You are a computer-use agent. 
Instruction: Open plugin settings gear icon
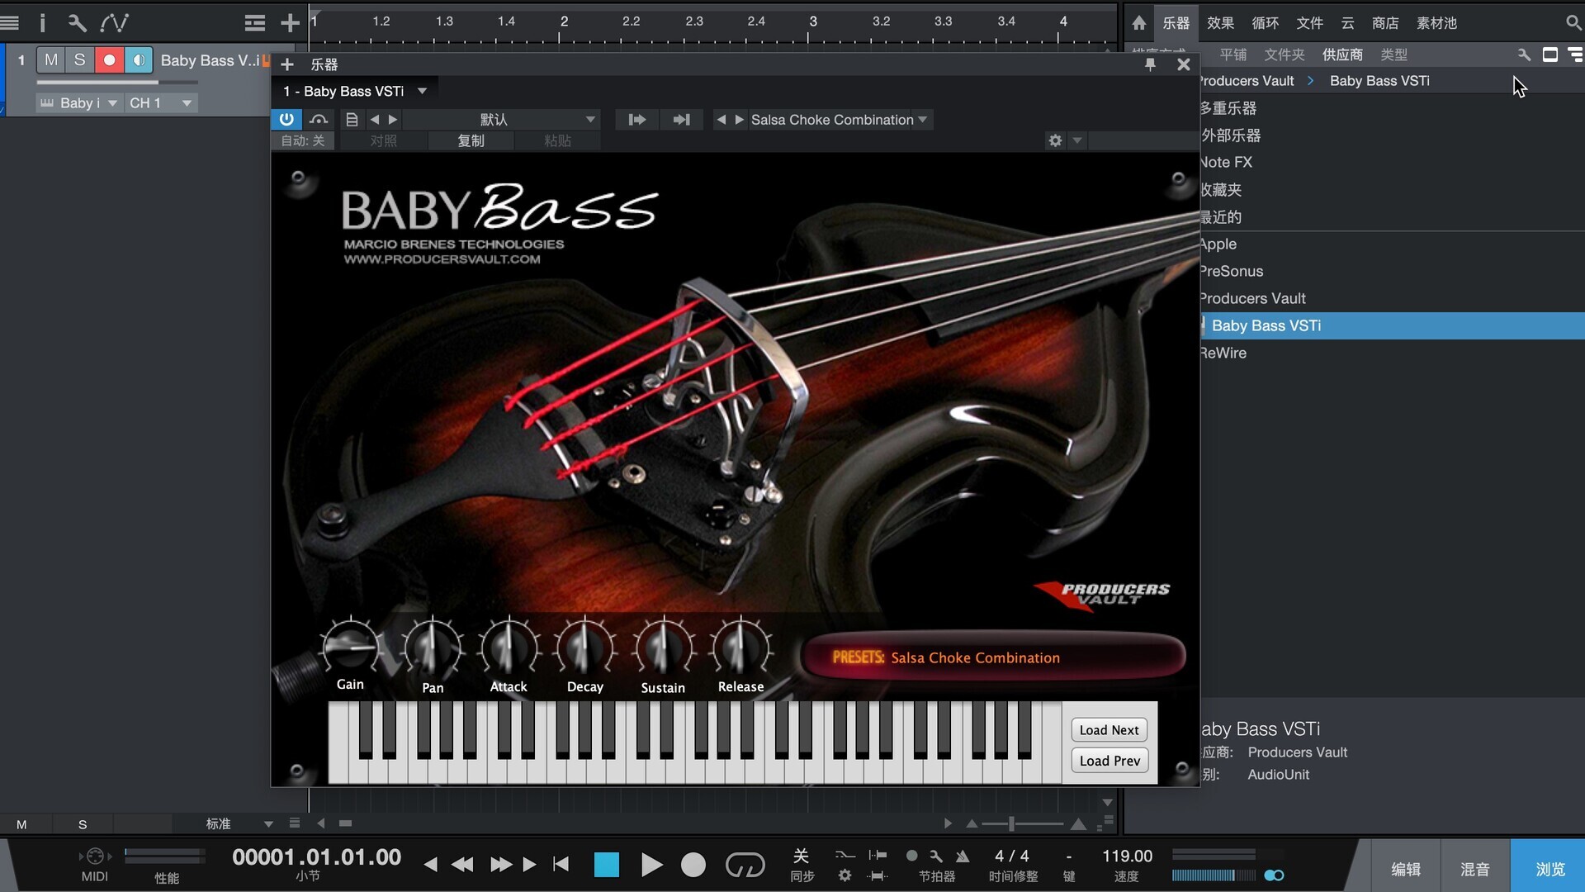click(1055, 140)
